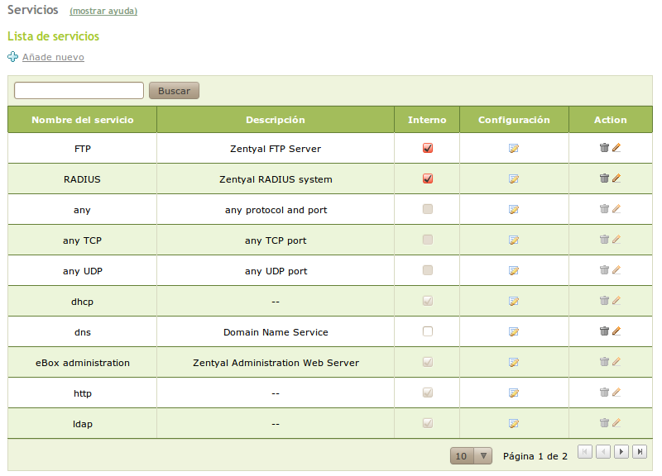The height and width of the screenshot is (476, 662).
Task: Click the Buscar button
Action: (174, 91)
